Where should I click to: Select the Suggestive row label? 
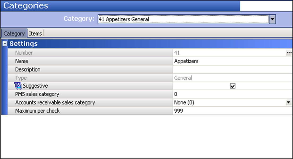(35, 86)
